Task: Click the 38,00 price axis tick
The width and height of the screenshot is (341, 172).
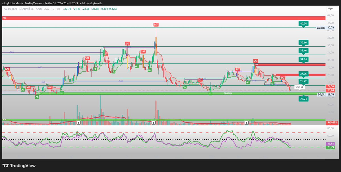Action: pyautogui.click(x=330, y=38)
